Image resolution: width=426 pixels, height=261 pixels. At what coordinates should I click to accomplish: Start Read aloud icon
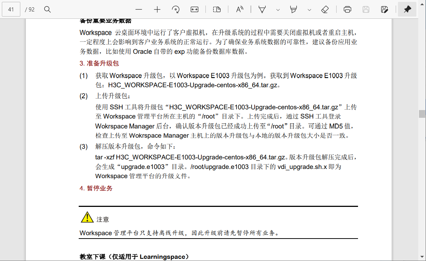pos(240,10)
